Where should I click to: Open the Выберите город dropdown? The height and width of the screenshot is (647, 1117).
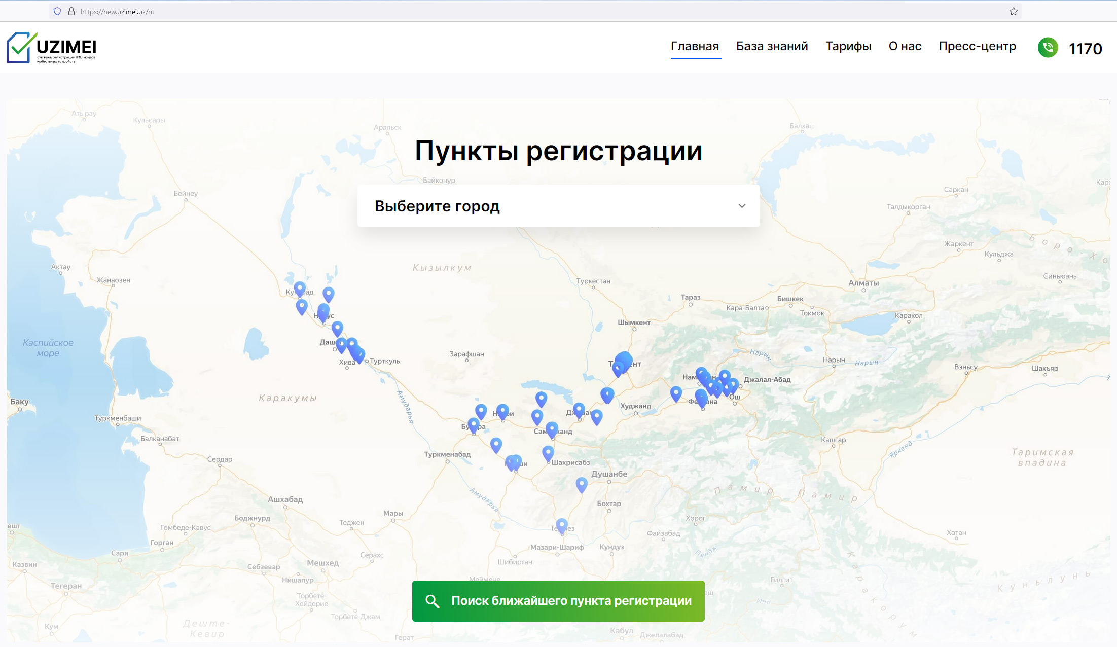point(558,206)
